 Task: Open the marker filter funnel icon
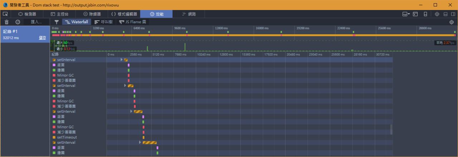click(x=56, y=22)
